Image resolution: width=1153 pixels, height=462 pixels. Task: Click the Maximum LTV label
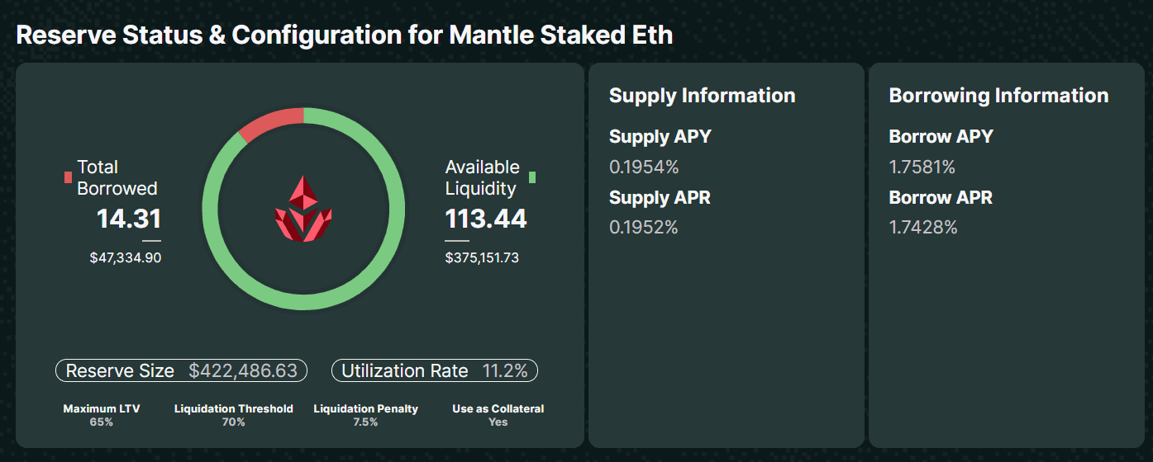pos(102,408)
